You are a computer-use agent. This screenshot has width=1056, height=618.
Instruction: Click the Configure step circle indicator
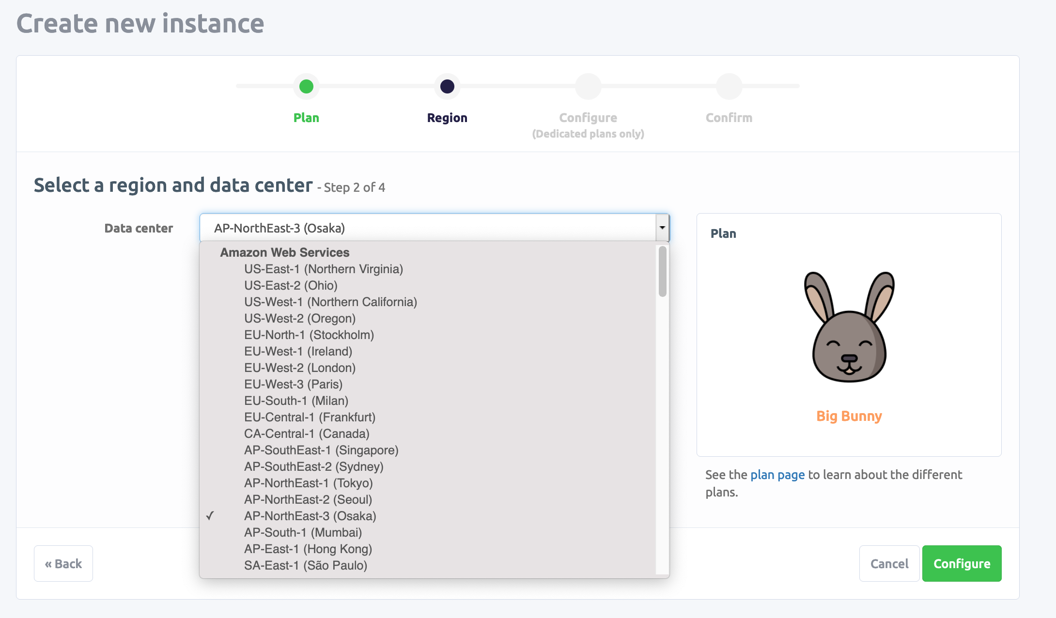coord(588,87)
